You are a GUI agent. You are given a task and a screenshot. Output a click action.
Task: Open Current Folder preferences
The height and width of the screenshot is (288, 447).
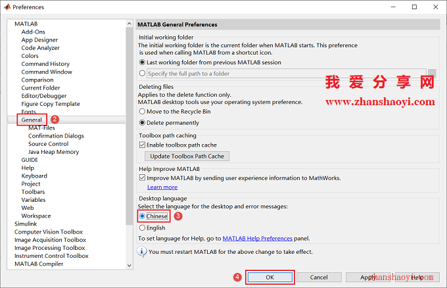pos(41,87)
